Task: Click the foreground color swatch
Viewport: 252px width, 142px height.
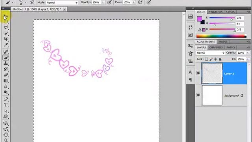Action: [200, 19]
